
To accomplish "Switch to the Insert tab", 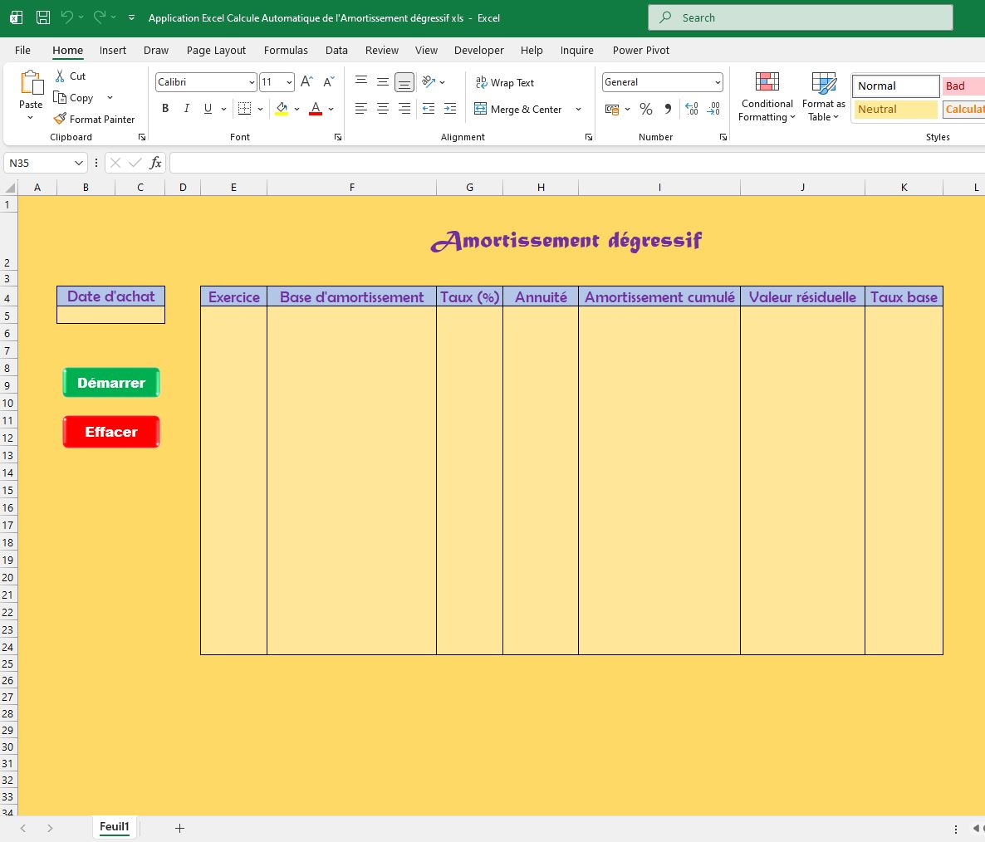I will [112, 50].
